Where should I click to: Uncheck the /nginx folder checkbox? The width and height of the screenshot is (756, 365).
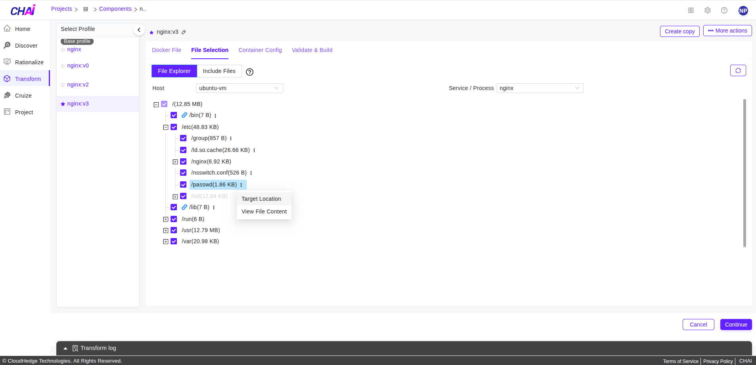183,161
